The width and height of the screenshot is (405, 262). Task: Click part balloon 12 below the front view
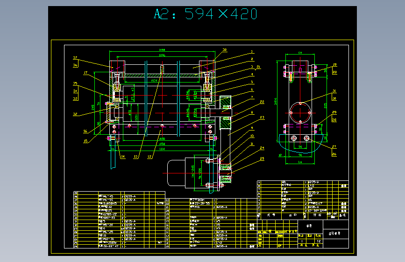click(x=149, y=157)
